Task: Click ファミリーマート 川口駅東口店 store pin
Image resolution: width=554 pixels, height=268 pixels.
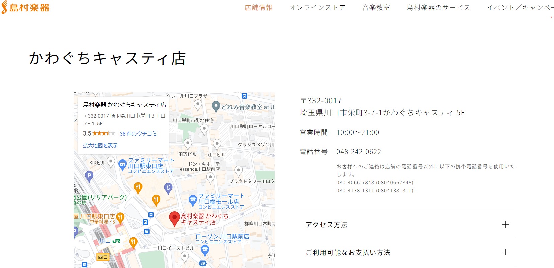Action: pos(122,164)
